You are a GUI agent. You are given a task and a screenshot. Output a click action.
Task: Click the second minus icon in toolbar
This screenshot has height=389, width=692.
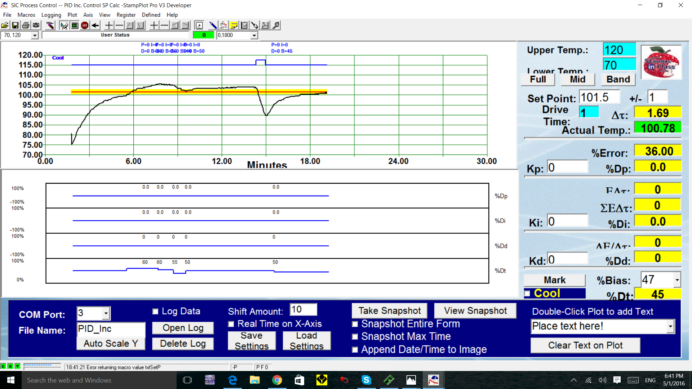coord(164,25)
